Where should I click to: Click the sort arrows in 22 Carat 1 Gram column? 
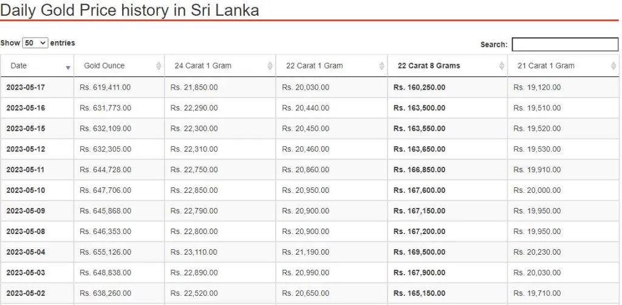point(382,66)
